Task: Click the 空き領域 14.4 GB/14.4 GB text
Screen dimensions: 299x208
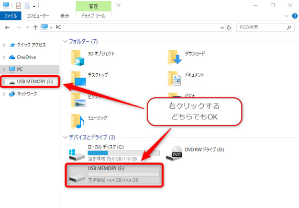Action: (113, 180)
